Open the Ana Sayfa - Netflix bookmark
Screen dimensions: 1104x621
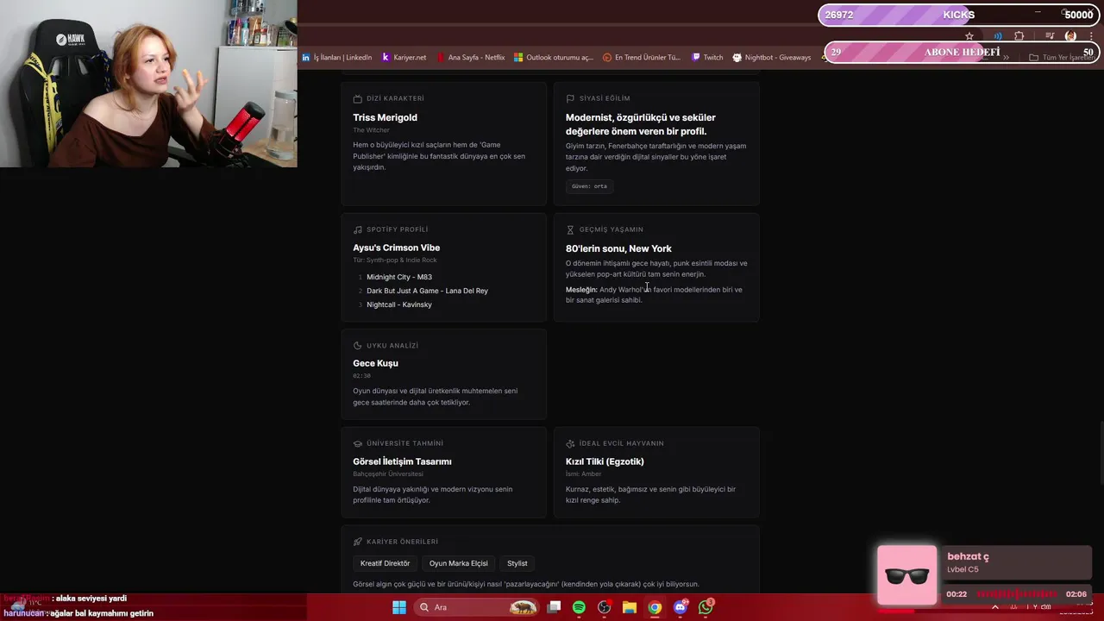click(x=471, y=58)
